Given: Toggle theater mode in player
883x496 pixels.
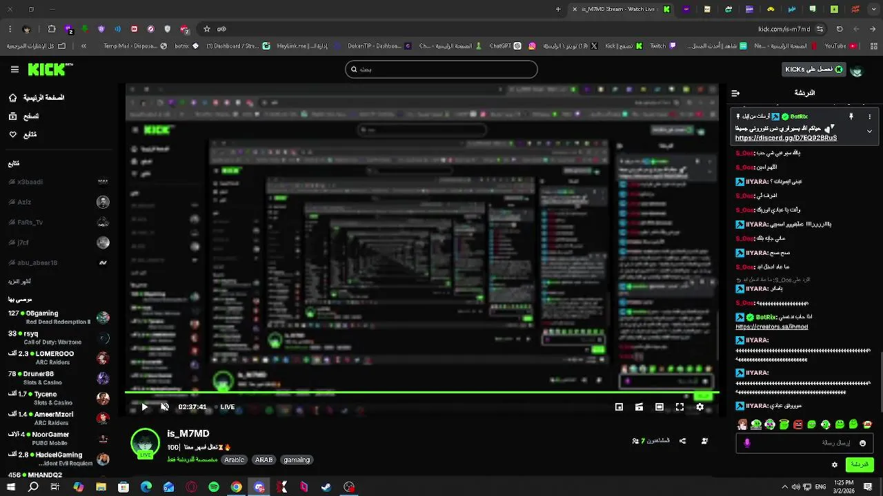Looking at the screenshot, I should click(x=639, y=407).
